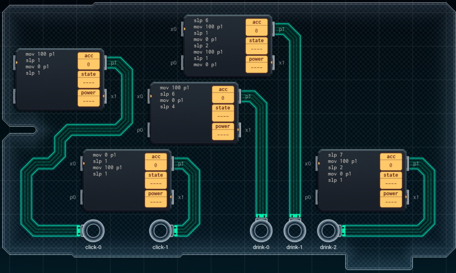Click the 'slp 4' code line
The width and height of the screenshot is (456, 273).
click(167, 107)
